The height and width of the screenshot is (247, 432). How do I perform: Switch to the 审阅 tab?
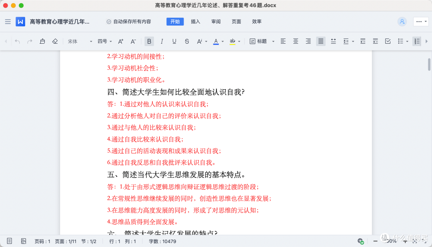click(x=216, y=22)
